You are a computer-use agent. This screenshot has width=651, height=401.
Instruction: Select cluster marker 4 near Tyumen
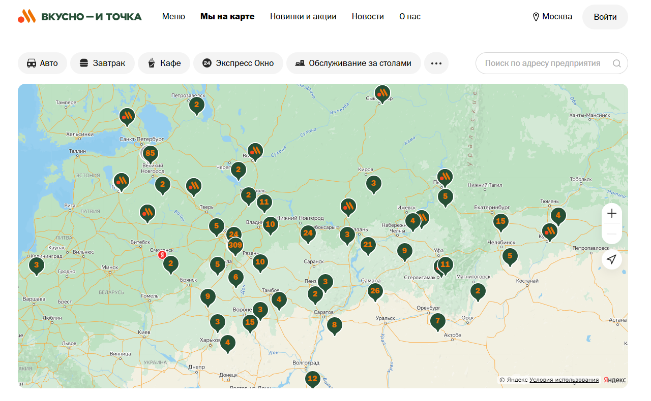click(558, 216)
